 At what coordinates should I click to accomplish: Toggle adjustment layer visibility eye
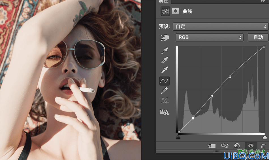point(251,146)
